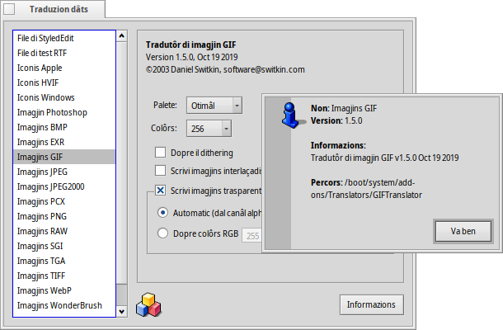The width and height of the screenshot is (503, 330).
Task: Click the list scrollbar down arrow
Action: point(122,312)
